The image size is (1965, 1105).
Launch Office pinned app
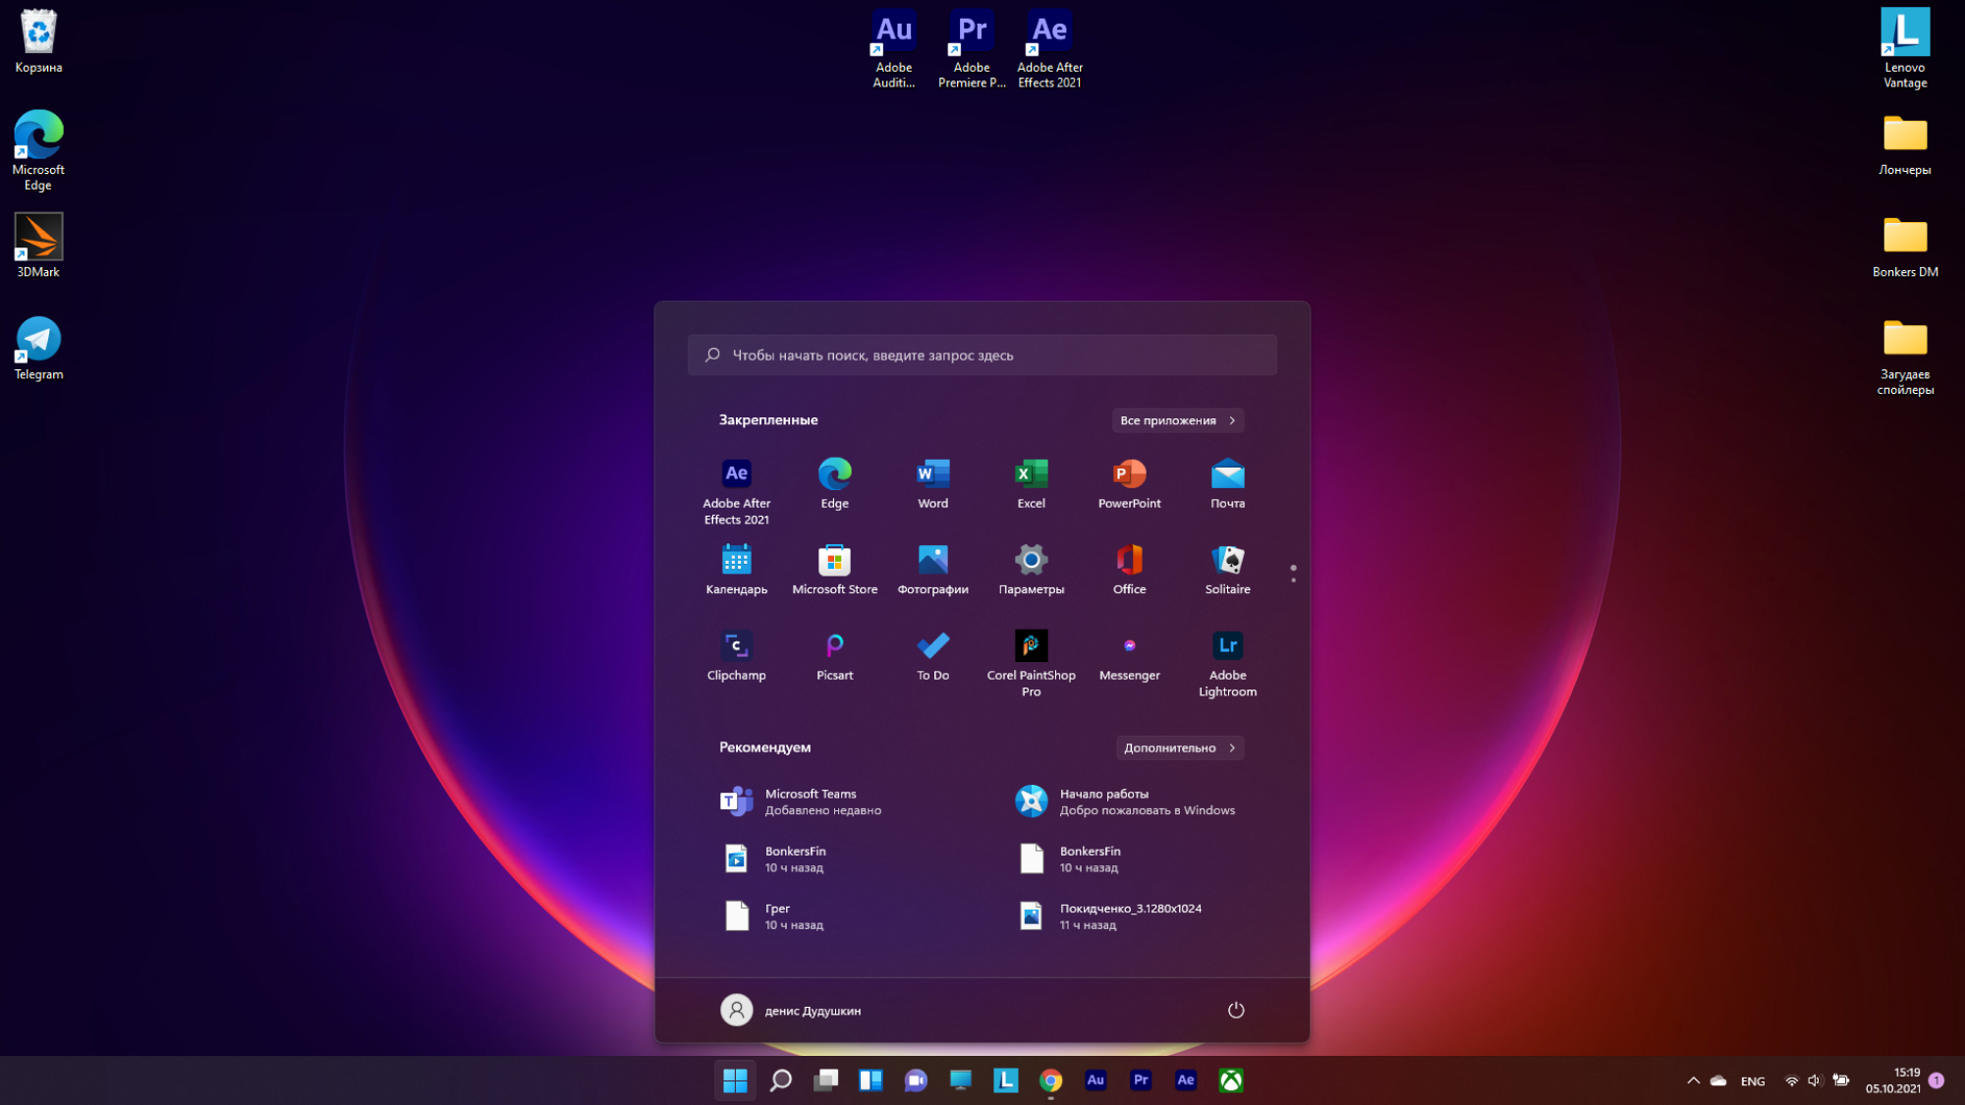click(x=1129, y=570)
